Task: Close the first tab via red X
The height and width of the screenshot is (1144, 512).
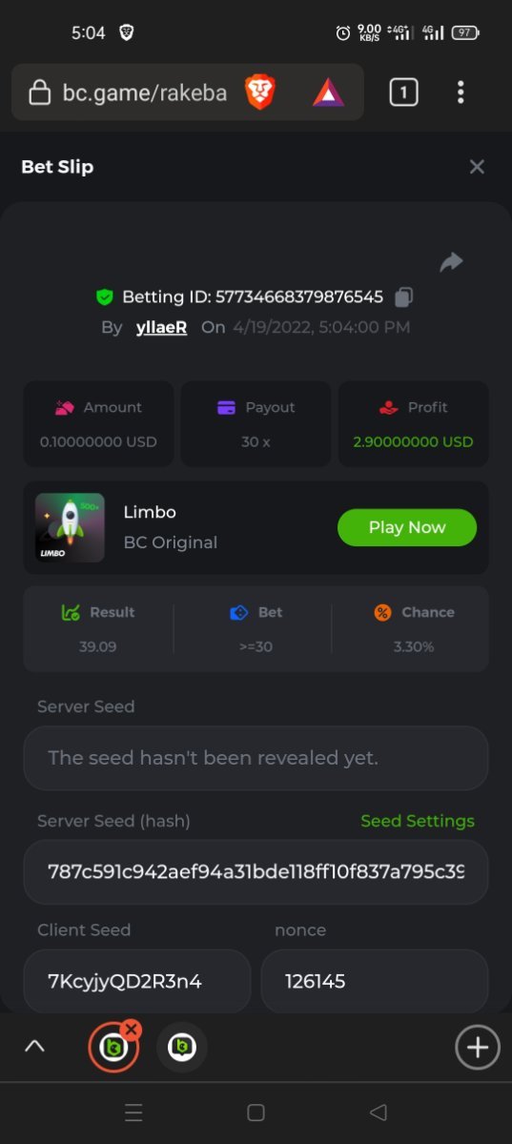Action: coord(132,1030)
